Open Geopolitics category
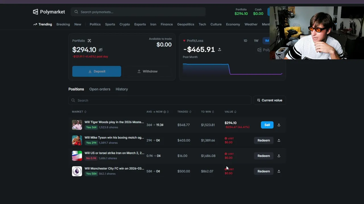The height and width of the screenshot is (204, 364). [186, 24]
